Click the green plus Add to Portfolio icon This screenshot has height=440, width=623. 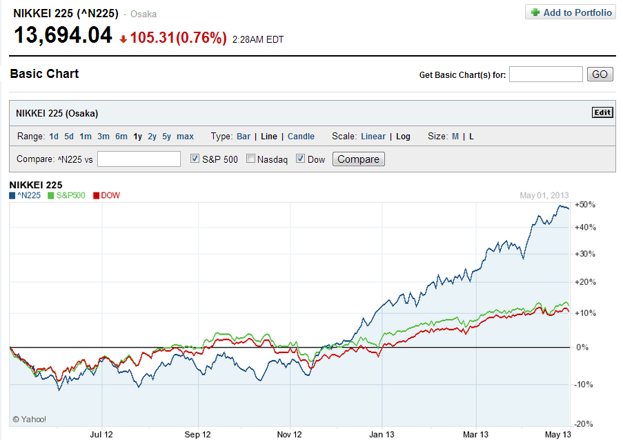click(x=535, y=12)
